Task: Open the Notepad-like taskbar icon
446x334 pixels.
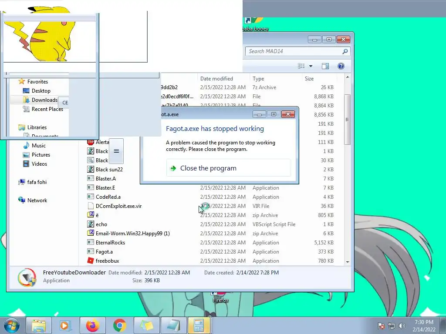Action: [173, 325]
